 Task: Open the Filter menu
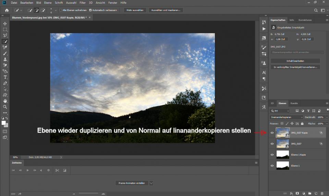(83, 3)
